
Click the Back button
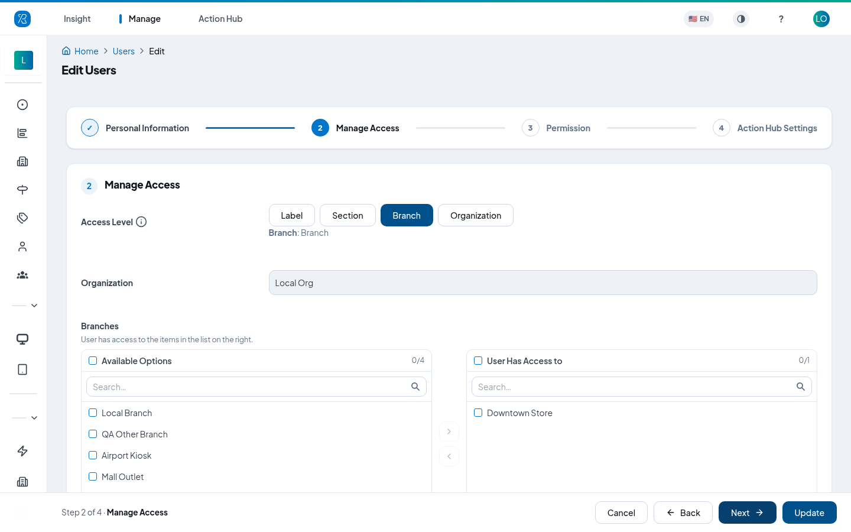coord(683,512)
